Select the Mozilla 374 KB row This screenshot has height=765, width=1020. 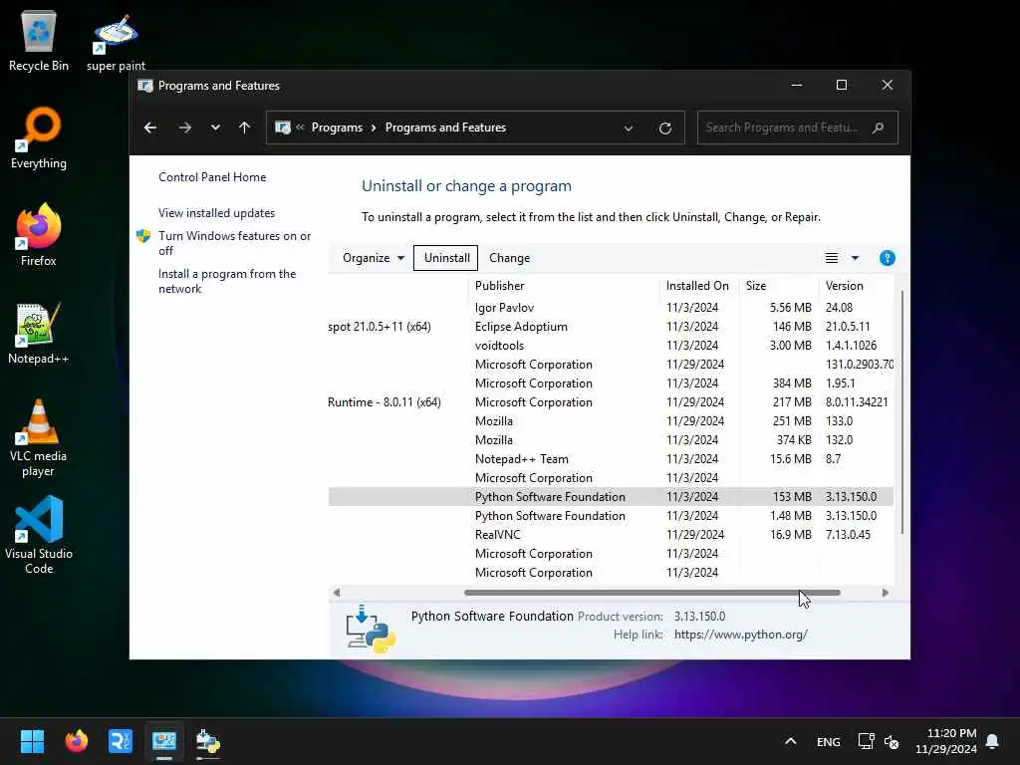coord(611,439)
